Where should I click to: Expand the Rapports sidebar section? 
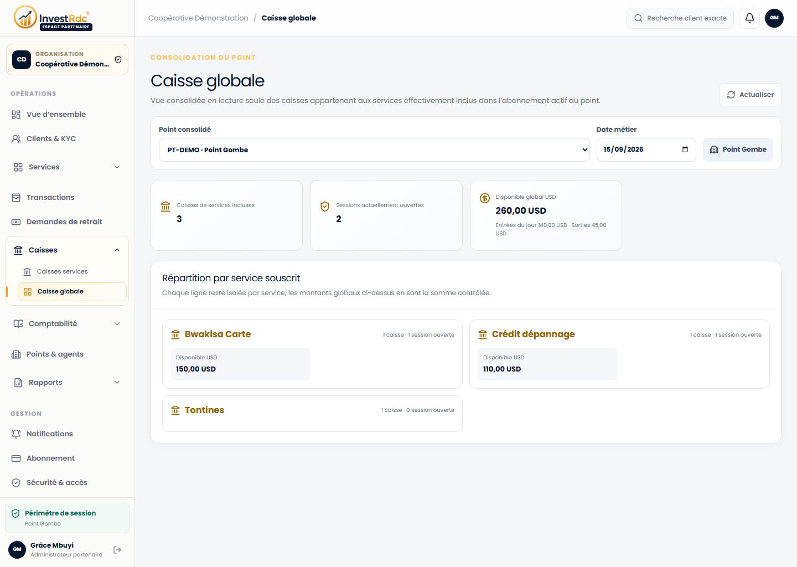click(67, 383)
